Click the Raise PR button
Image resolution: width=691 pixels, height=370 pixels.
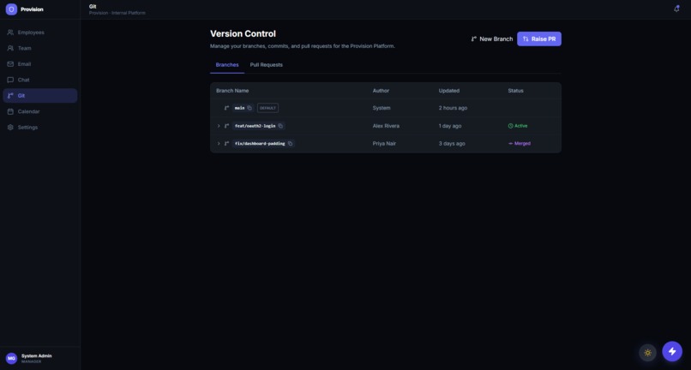[x=539, y=39]
